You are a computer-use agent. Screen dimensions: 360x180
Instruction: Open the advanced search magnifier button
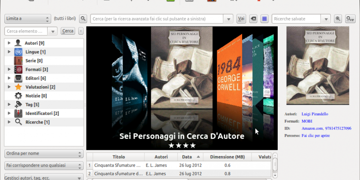coord(83,18)
